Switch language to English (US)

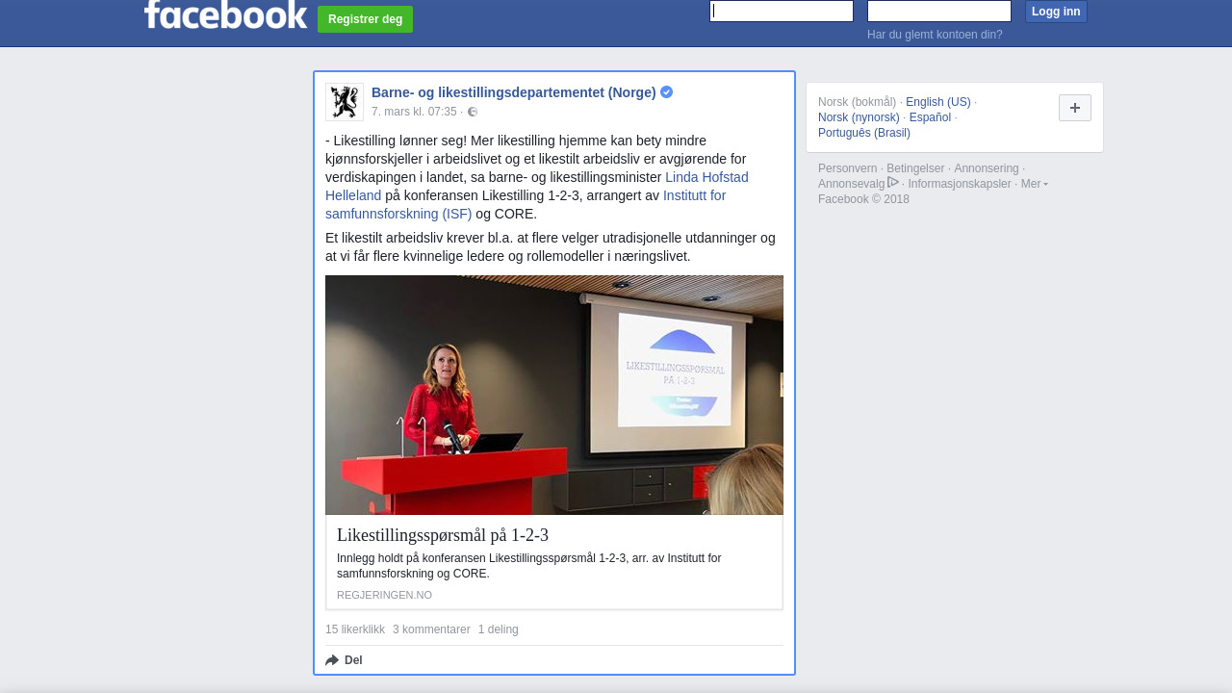938,102
